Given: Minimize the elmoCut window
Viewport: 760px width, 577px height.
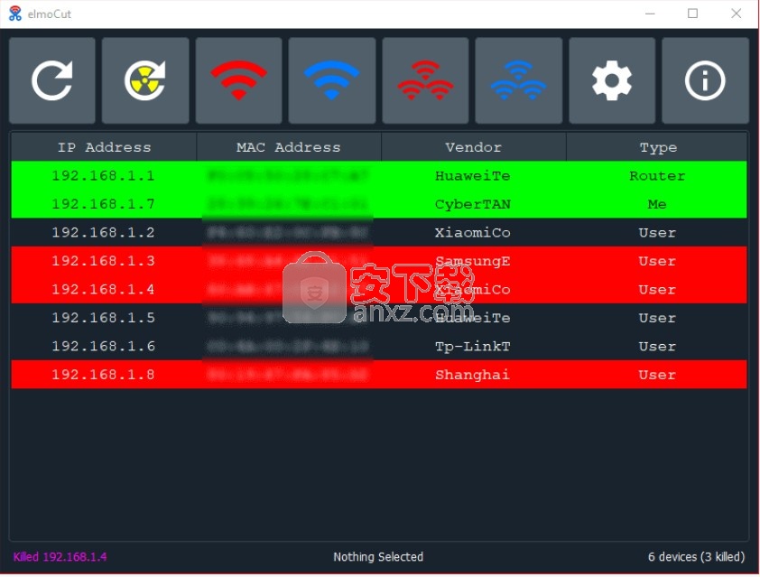Looking at the screenshot, I should [x=650, y=14].
